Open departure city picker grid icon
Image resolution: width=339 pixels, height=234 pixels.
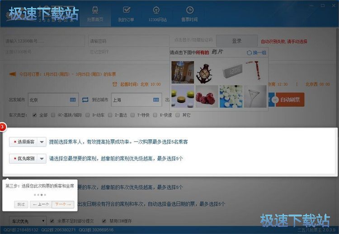[x=73, y=100]
